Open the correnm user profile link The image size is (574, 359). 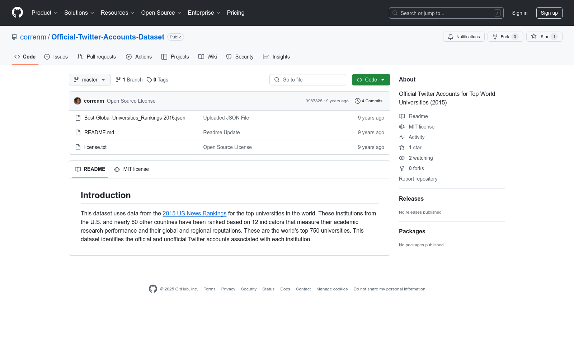coord(33,37)
